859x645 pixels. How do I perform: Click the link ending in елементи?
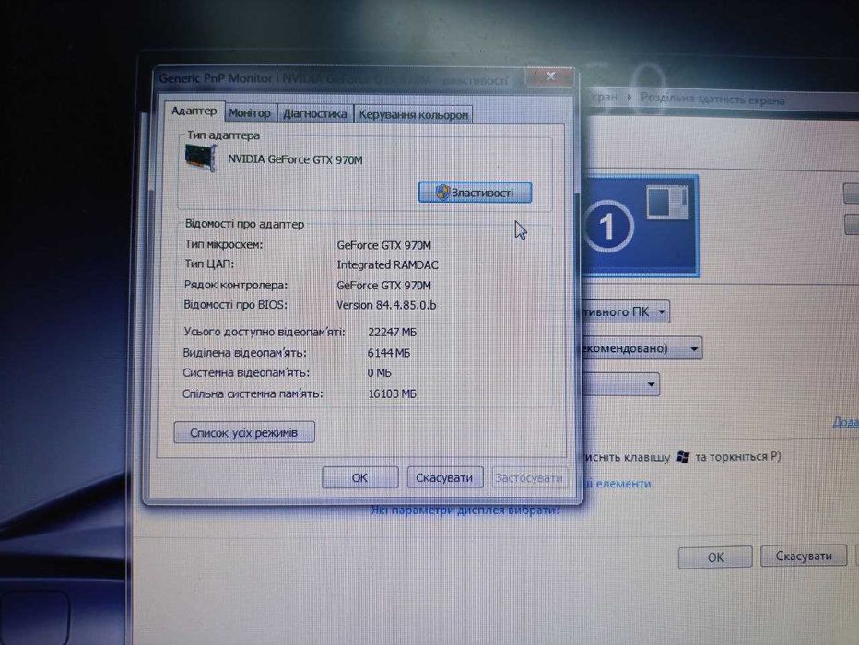(x=617, y=484)
